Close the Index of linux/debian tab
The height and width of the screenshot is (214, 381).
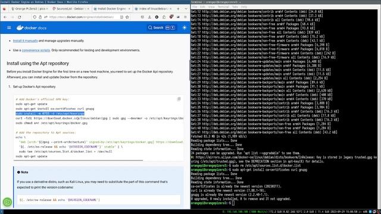point(170,9)
